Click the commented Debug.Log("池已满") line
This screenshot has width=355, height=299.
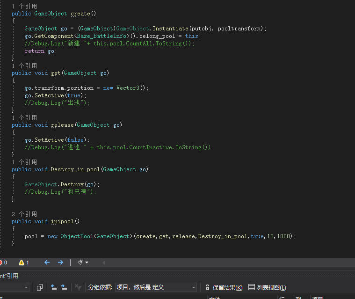(x=60, y=192)
